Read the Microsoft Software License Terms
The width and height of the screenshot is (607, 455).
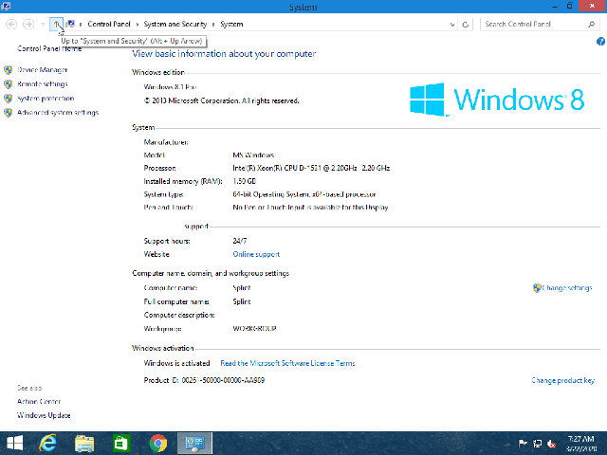(x=287, y=363)
